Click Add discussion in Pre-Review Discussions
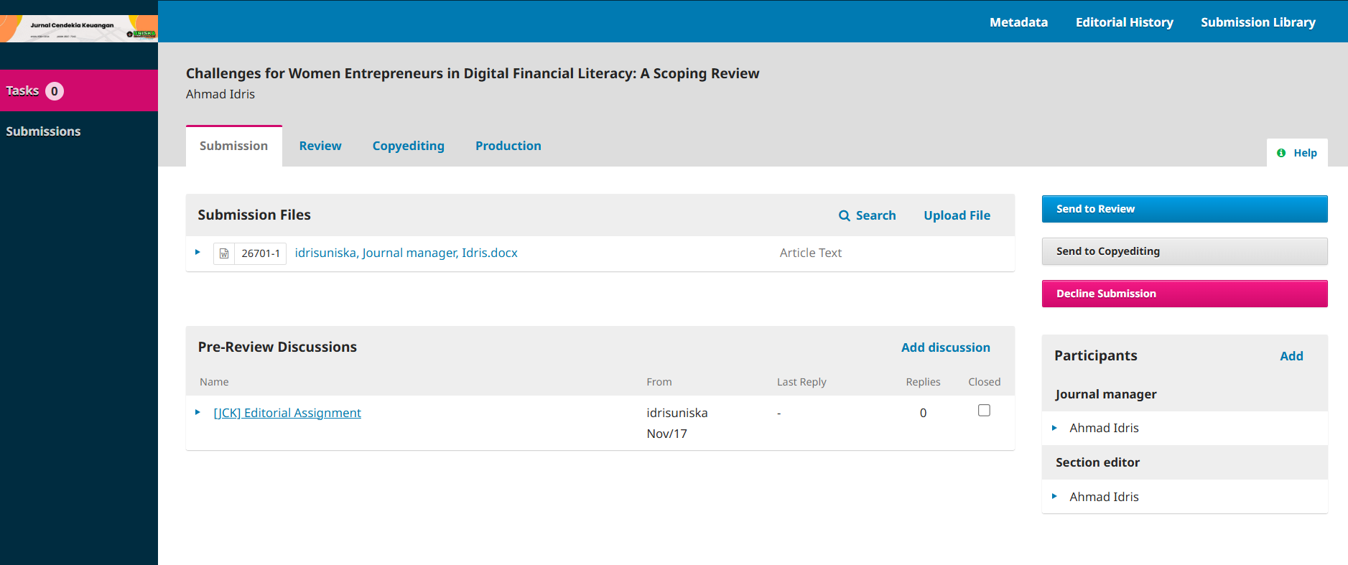This screenshot has width=1348, height=565. point(945,347)
